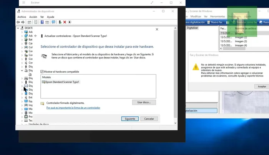Collapse the DESKTOP root node
The image size is (269, 155).
pos(18,28)
